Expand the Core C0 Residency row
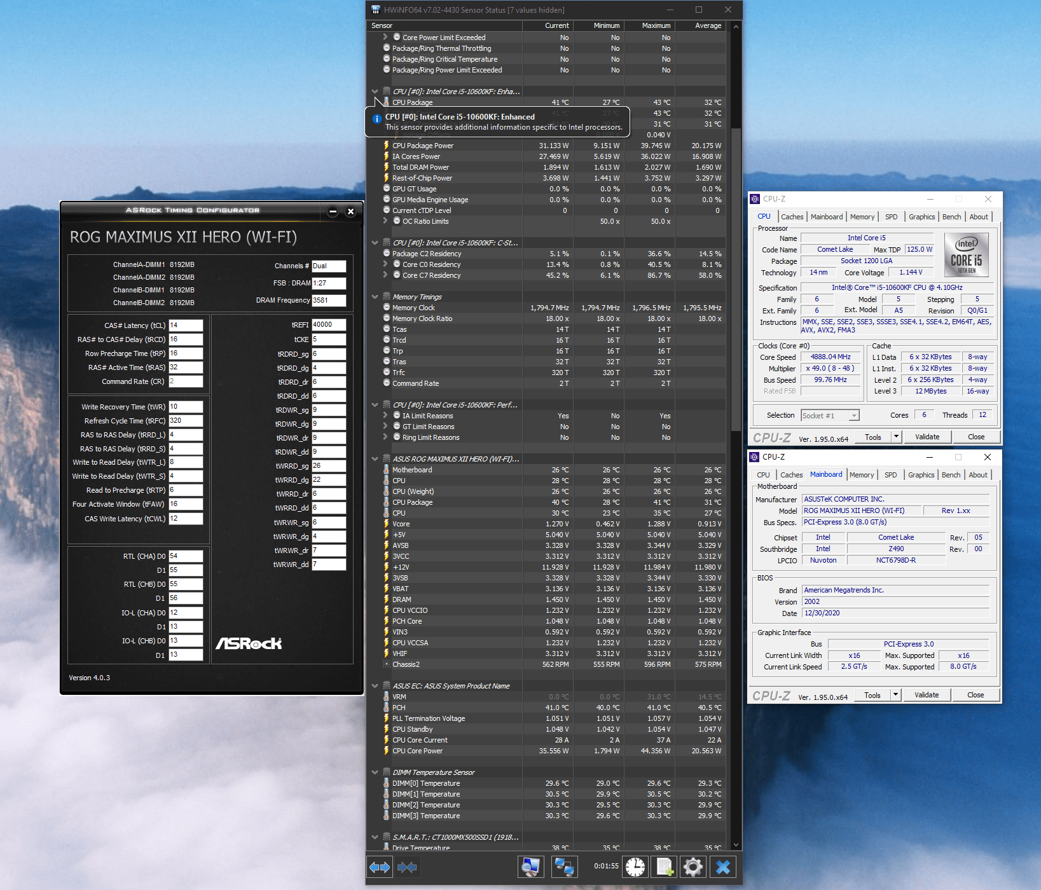This screenshot has height=890, width=1041. pos(385,264)
